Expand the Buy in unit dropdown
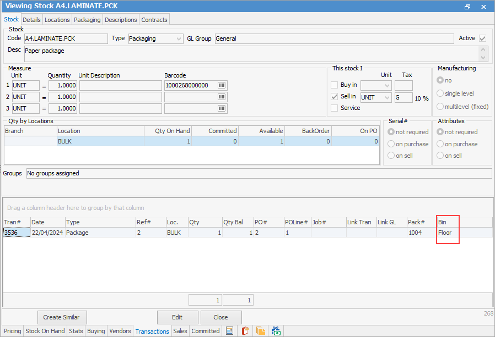 click(387, 85)
